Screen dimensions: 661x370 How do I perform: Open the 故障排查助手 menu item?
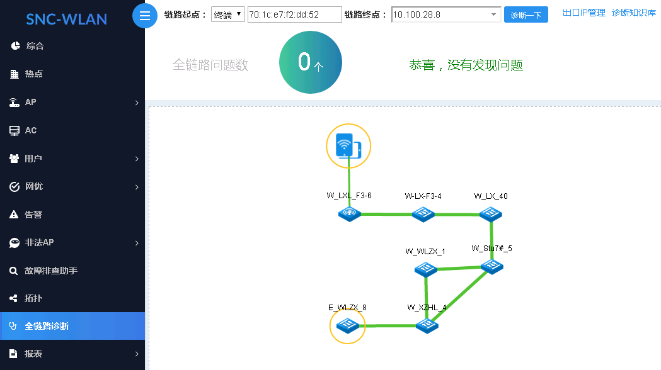click(72, 271)
